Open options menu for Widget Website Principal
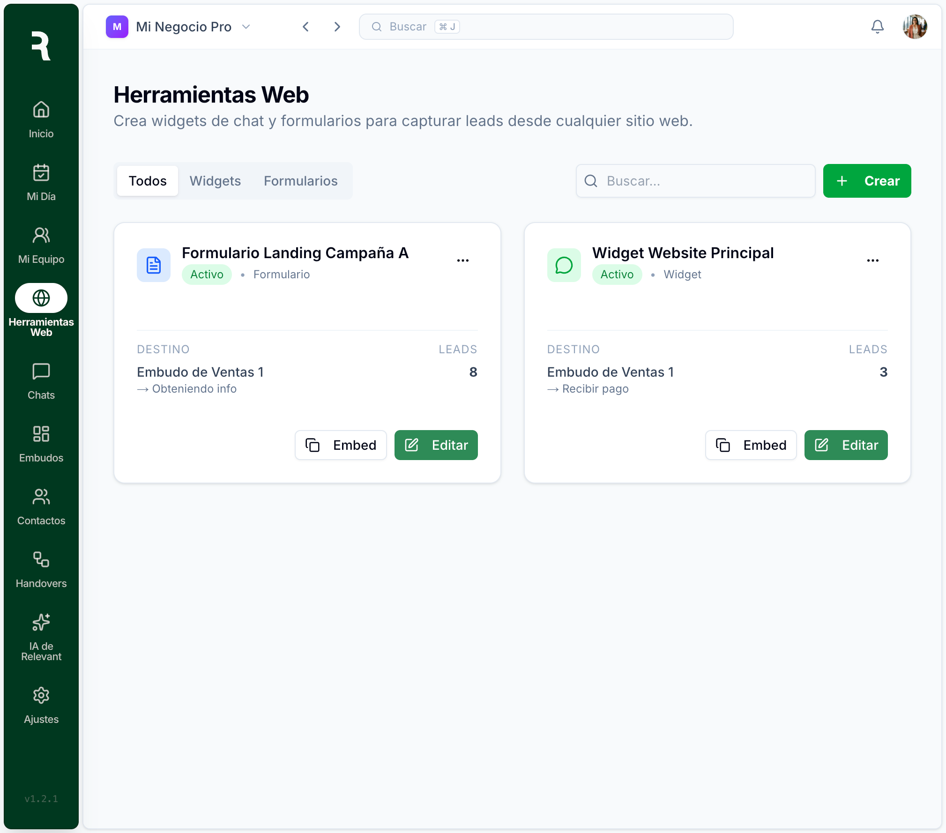Image resolution: width=946 pixels, height=833 pixels. tap(872, 260)
